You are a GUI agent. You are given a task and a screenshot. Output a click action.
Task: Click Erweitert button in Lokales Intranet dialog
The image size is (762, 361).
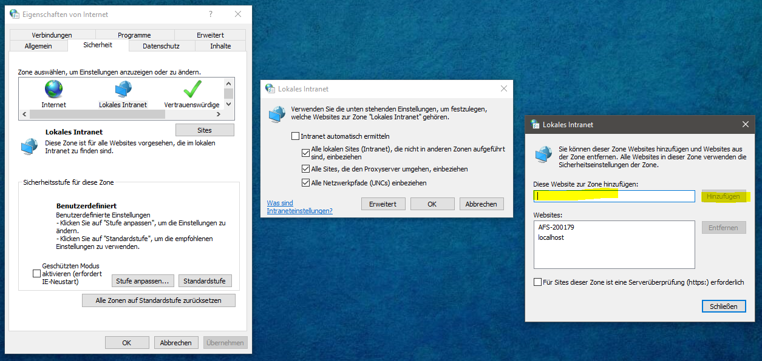(383, 204)
